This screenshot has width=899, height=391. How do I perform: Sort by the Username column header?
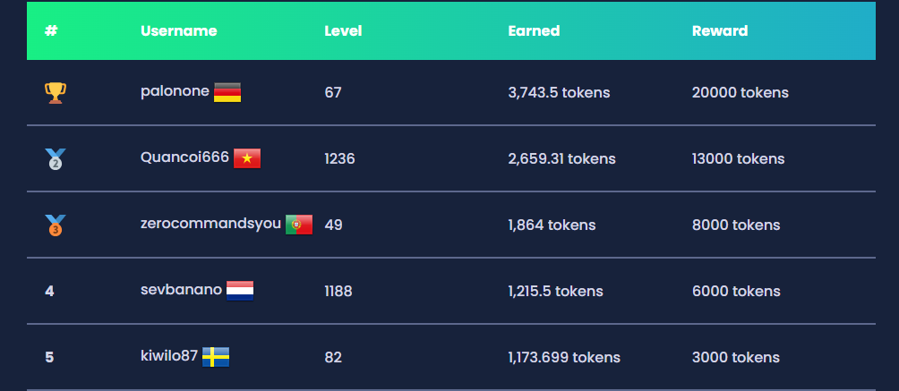pyautogui.click(x=179, y=31)
